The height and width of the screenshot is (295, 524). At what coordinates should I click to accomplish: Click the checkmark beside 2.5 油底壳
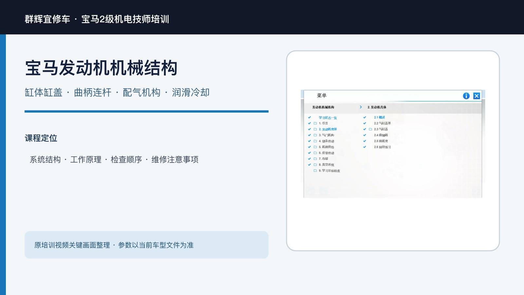365,141
